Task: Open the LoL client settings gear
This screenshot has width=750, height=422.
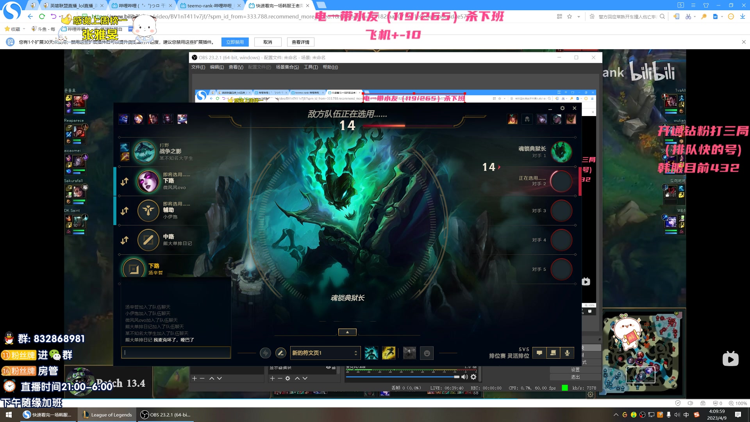Action: click(x=562, y=108)
